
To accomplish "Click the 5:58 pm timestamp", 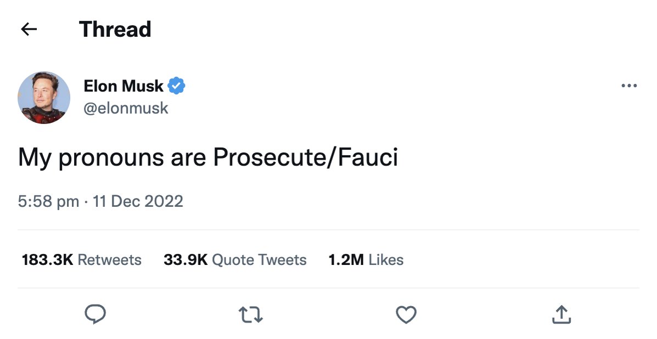I will pos(48,201).
